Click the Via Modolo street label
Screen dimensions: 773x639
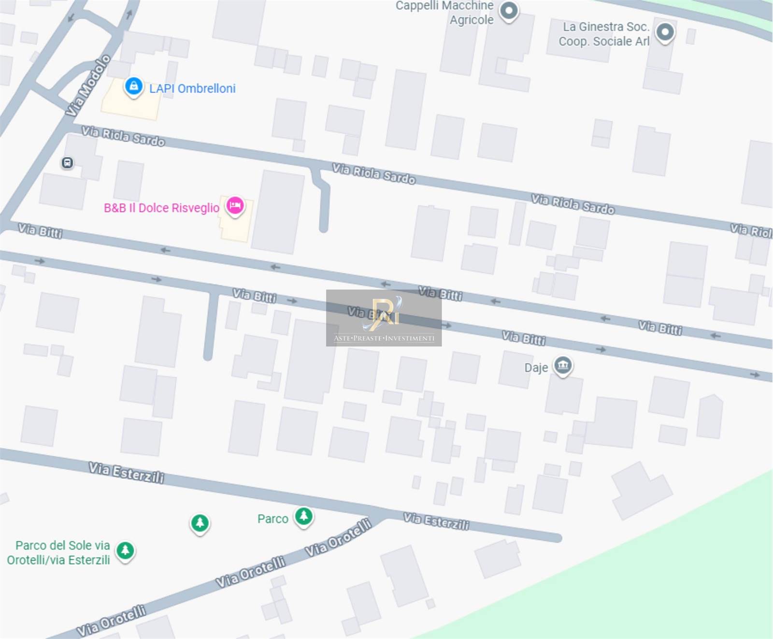coord(88,86)
